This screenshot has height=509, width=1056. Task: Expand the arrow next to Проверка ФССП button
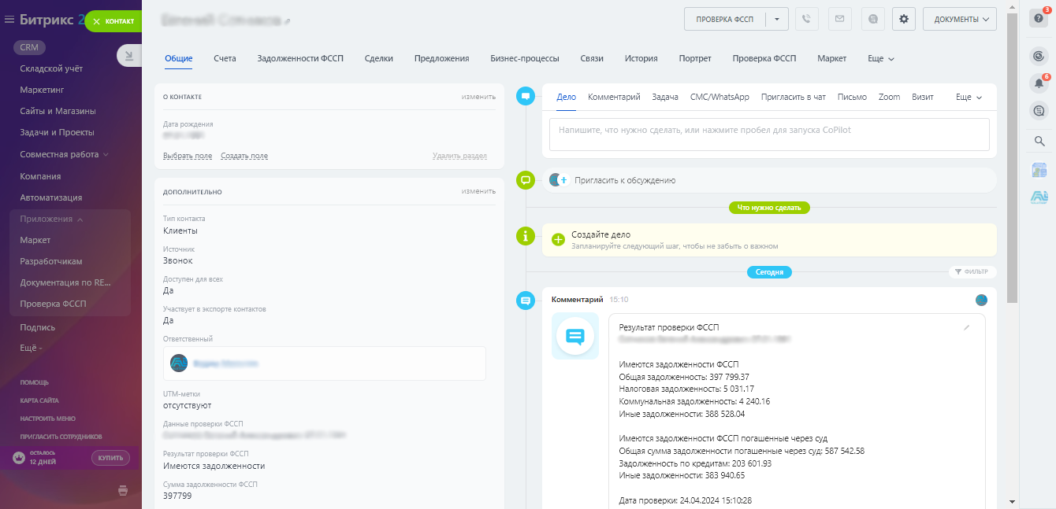[x=777, y=20]
